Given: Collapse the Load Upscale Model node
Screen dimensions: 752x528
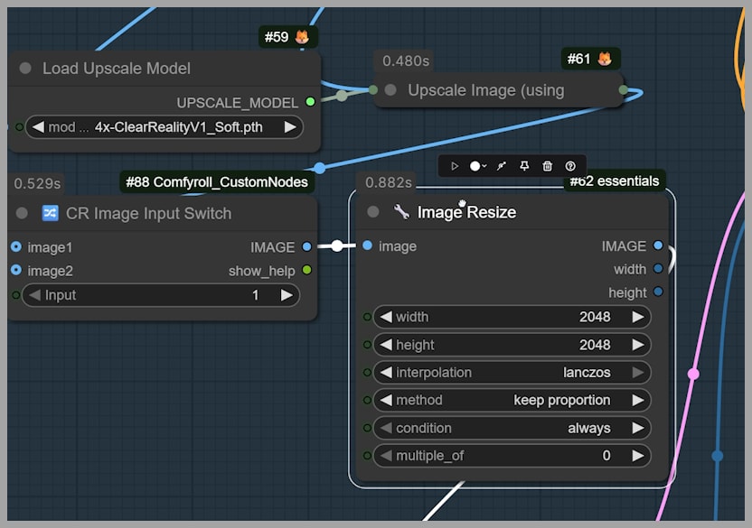Looking at the screenshot, I should 25,69.
